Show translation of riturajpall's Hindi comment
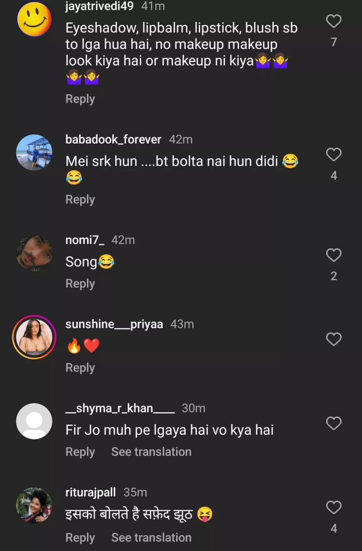 click(151, 538)
